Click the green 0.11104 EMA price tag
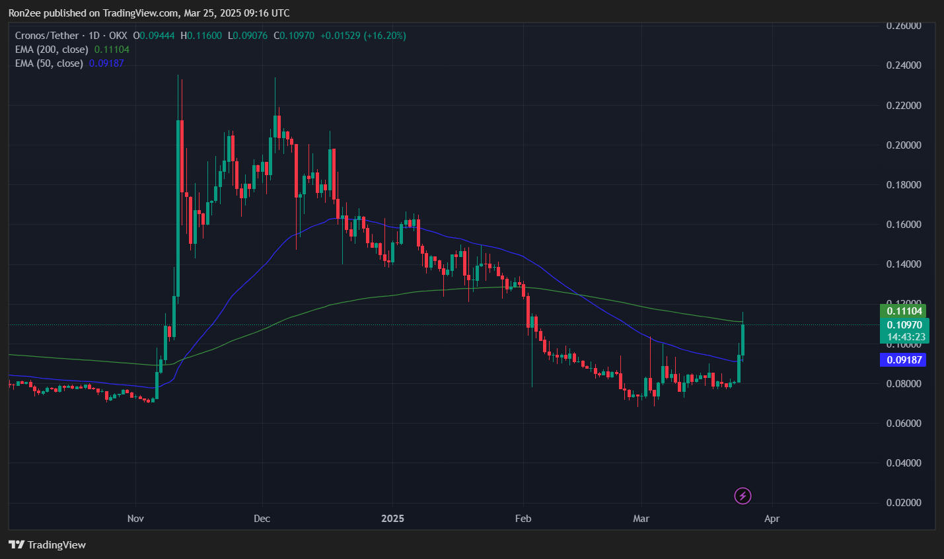 904,311
